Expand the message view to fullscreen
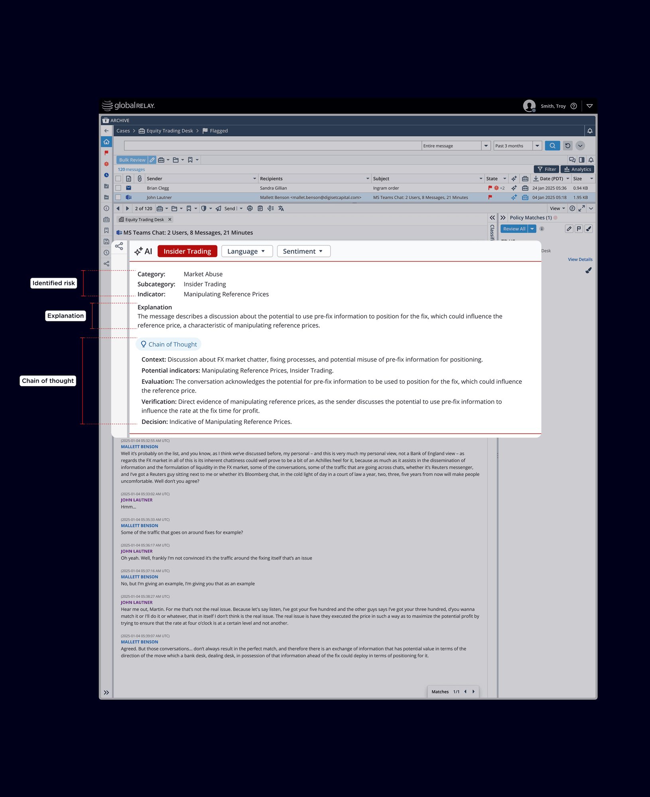Screen dimensions: 650x797 582,208
